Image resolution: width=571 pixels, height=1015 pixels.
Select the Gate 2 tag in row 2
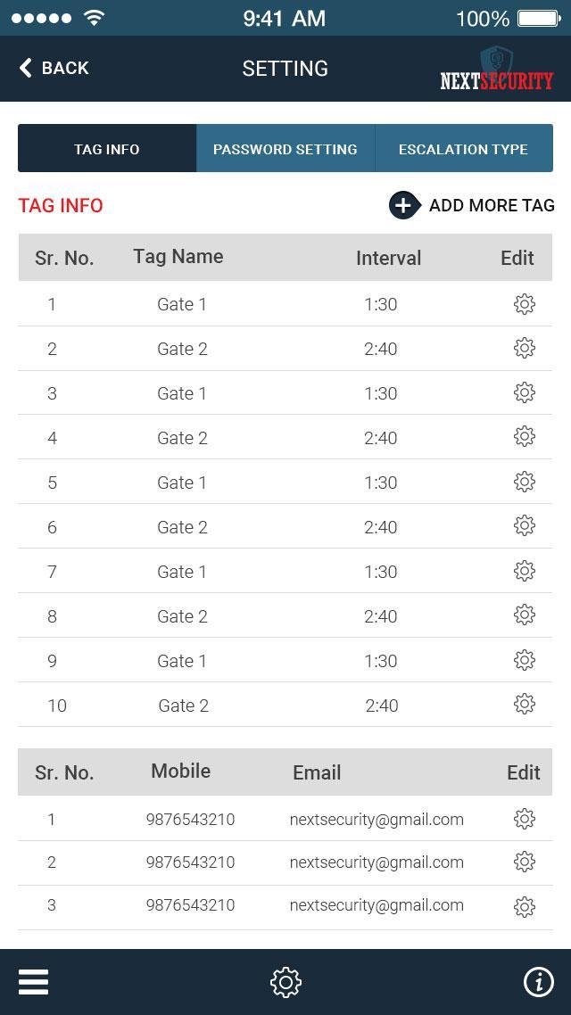point(182,349)
